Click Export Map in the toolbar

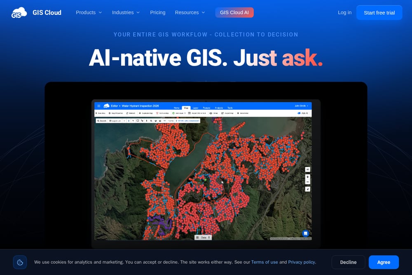(x=227, y=113)
